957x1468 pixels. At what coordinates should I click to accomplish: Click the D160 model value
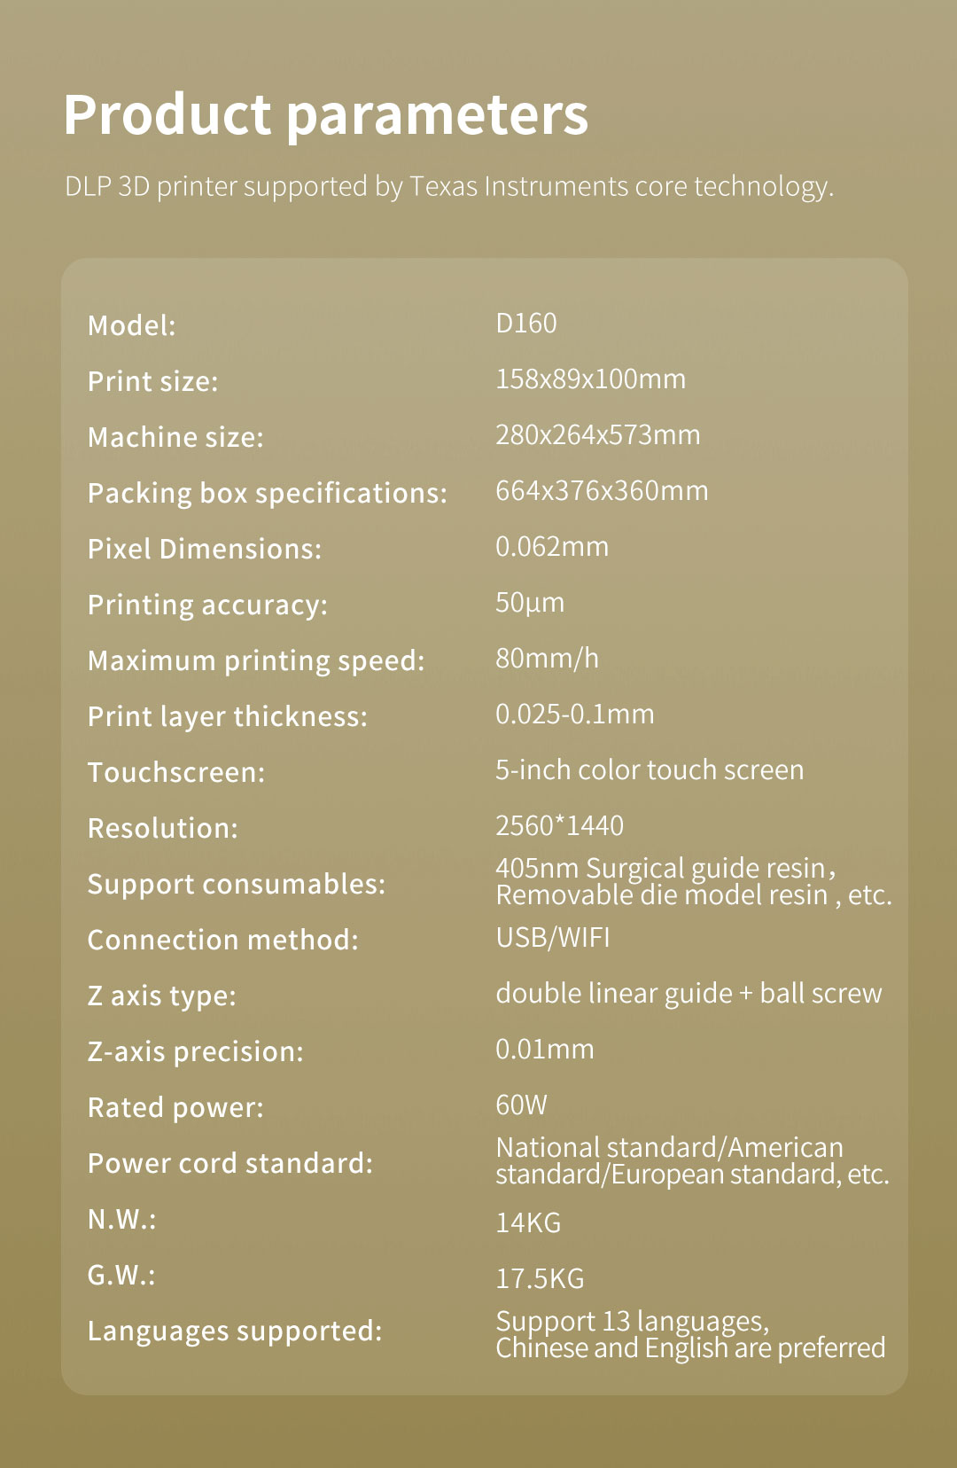pyautogui.click(x=526, y=324)
